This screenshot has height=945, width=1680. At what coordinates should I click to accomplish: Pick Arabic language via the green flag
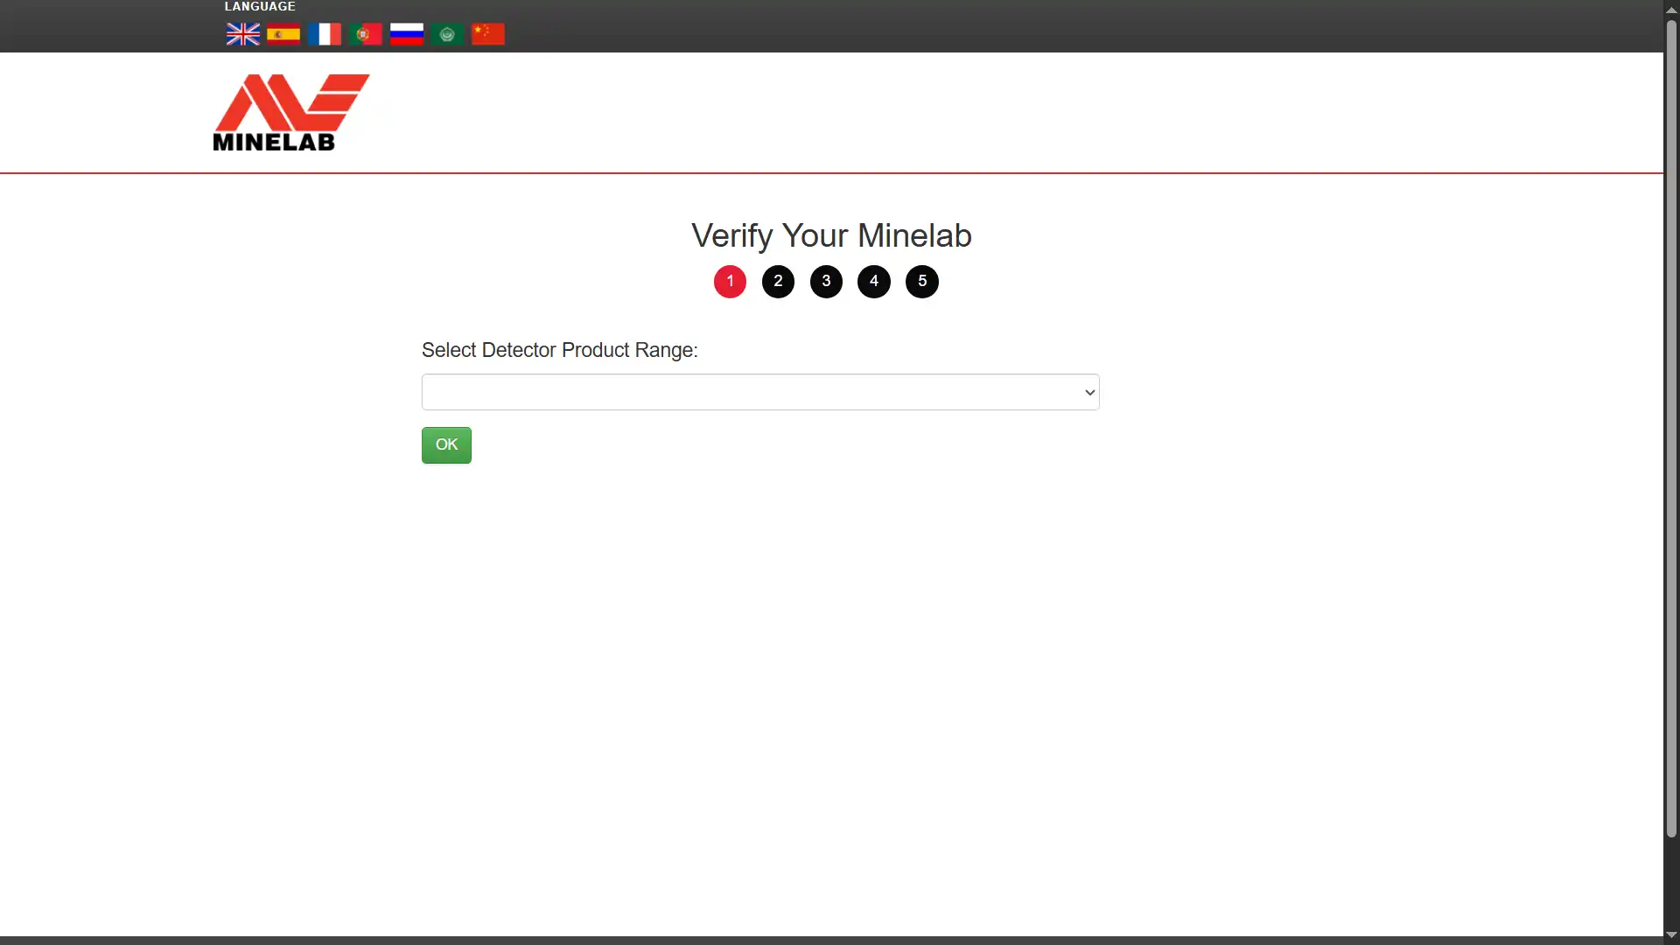[x=447, y=34]
